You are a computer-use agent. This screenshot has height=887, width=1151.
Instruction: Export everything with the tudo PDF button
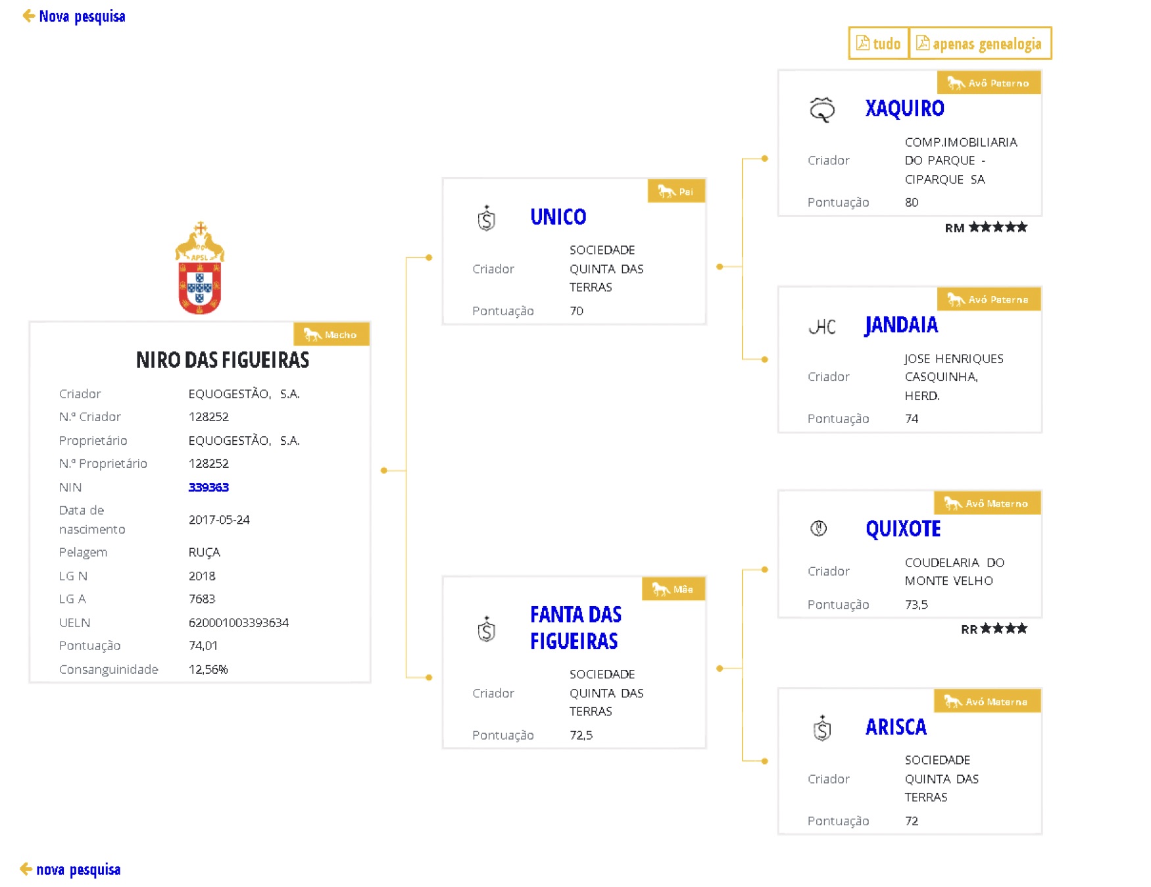[878, 43]
